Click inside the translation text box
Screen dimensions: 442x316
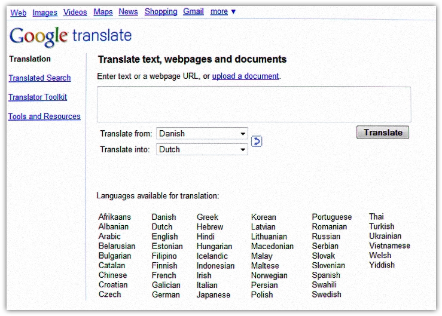pyautogui.click(x=254, y=105)
